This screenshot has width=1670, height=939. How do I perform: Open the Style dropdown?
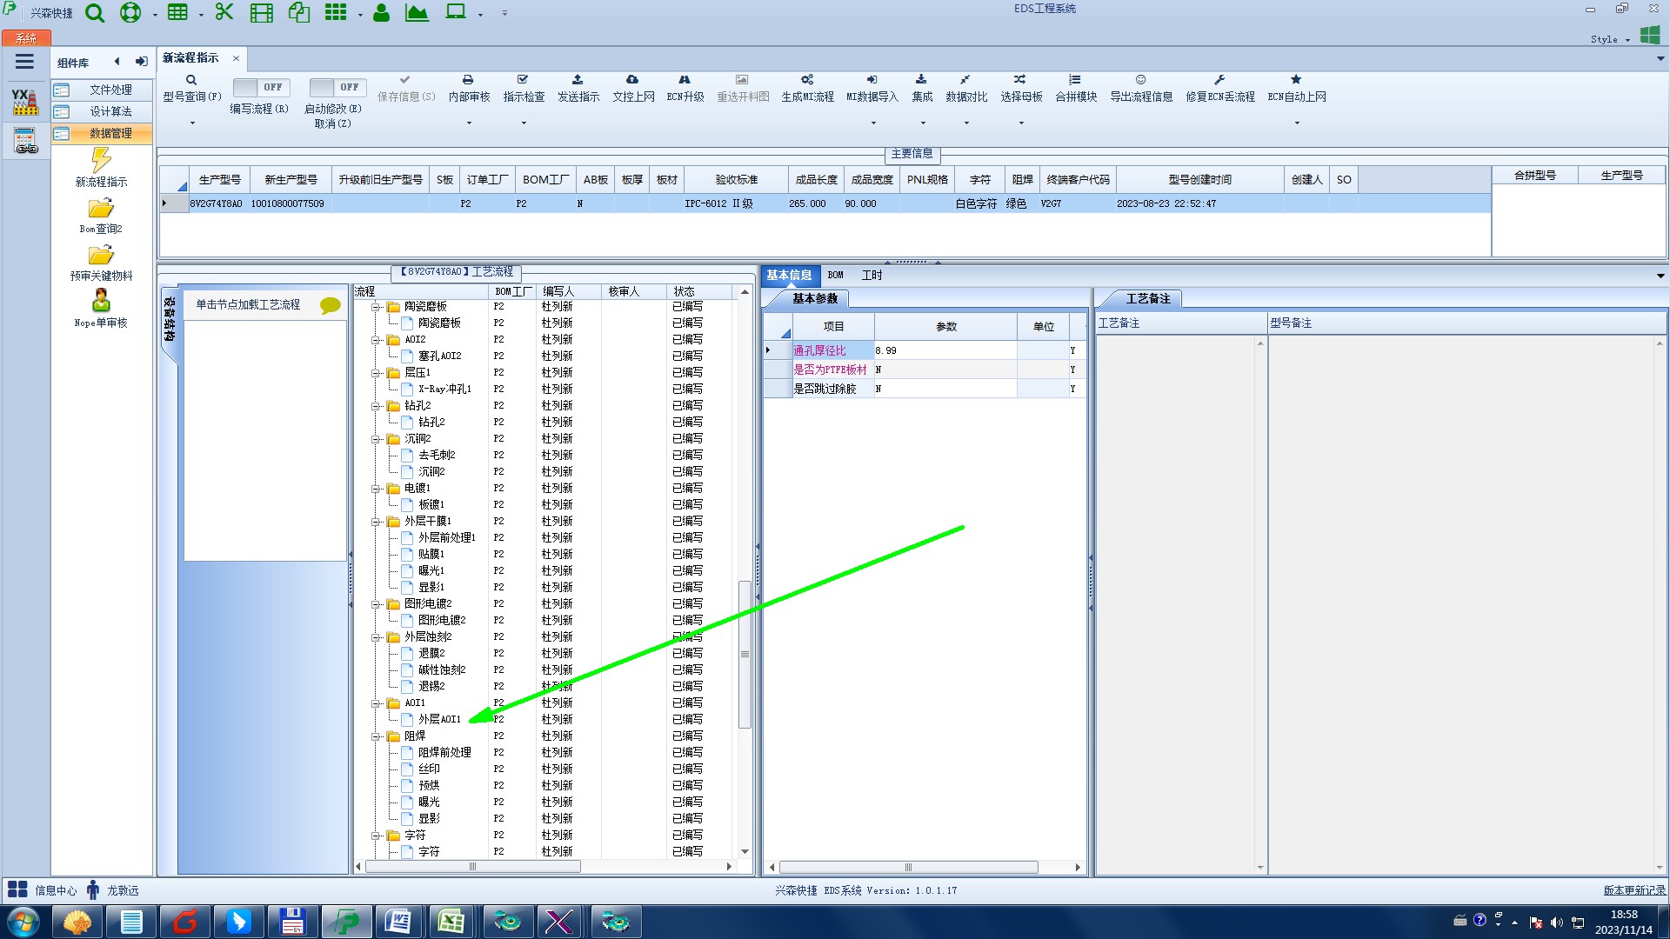(1609, 39)
